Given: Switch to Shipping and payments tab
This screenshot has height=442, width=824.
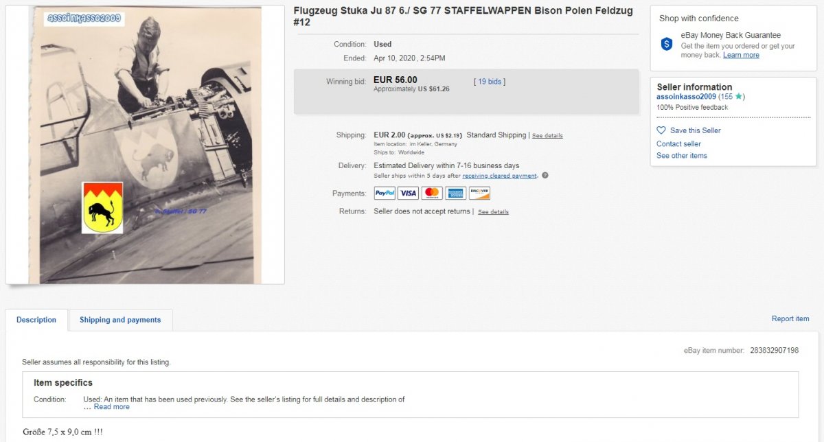Looking at the screenshot, I should (120, 320).
